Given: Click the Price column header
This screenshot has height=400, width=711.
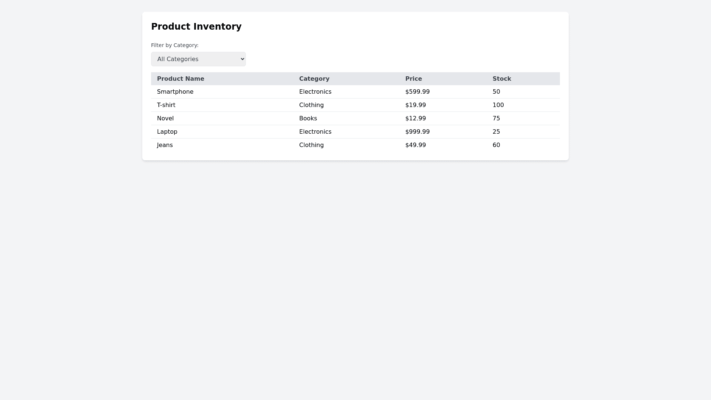Looking at the screenshot, I should coord(413,79).
